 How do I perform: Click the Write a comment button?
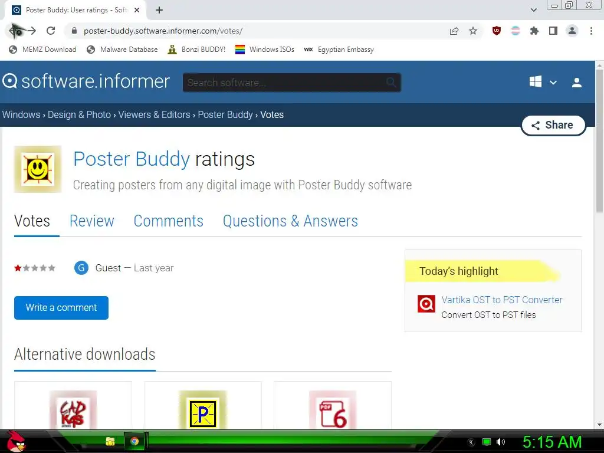point(61,308)
